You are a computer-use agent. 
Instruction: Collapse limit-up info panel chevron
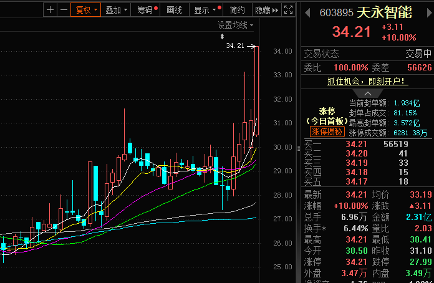tap(367, 94)
